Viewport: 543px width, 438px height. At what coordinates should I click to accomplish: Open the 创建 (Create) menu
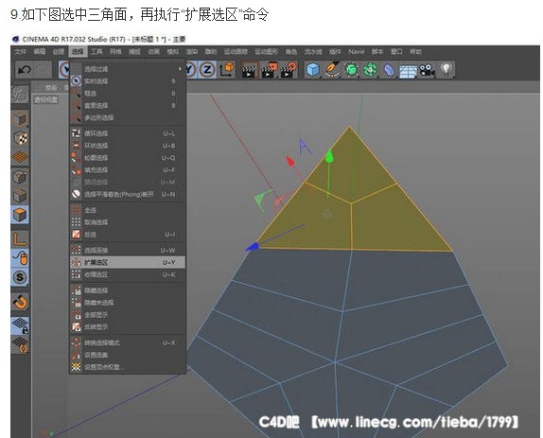point(59,52)
